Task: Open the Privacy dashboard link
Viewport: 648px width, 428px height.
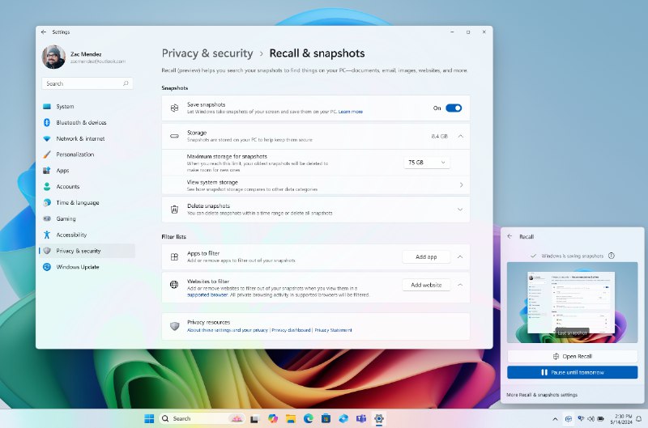Action: [291, 330]
